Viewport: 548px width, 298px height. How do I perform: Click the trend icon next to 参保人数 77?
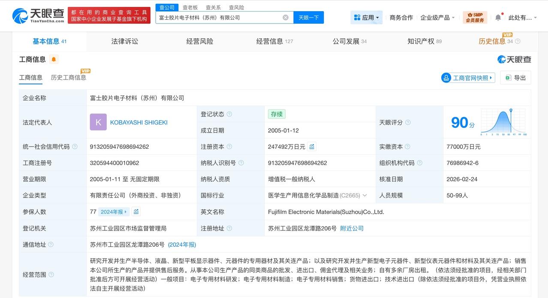click(136, 211)
